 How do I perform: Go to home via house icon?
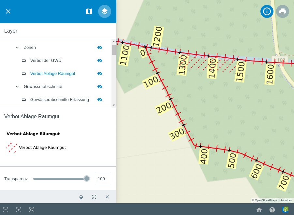tap(259, 210)
